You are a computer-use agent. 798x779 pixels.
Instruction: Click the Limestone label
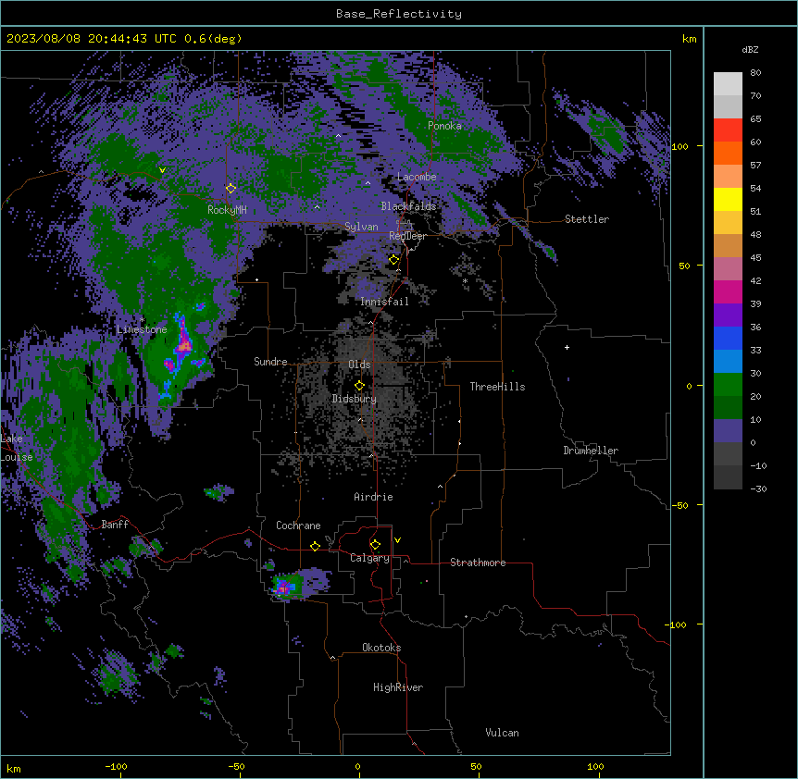coord(142,329)
